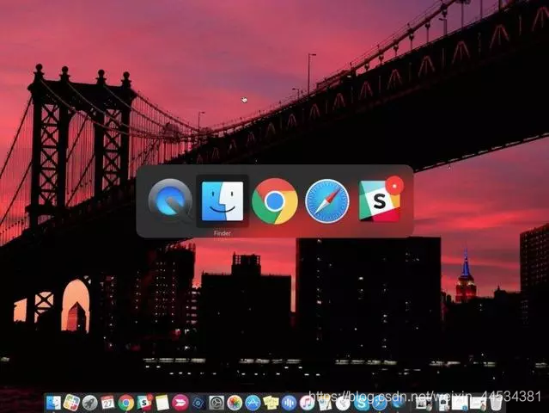Open the App Store from Dock
This screenshot has height=413, width=549.
coord(253,403)
